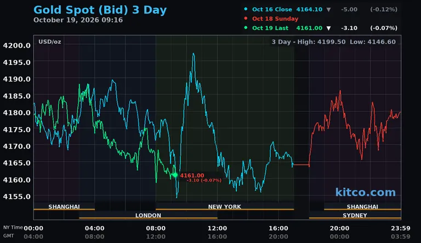Click the 4155.0 y-axis label
Image resolution: width=421 pixels, height=243 pixels.
tap(16, 197)
